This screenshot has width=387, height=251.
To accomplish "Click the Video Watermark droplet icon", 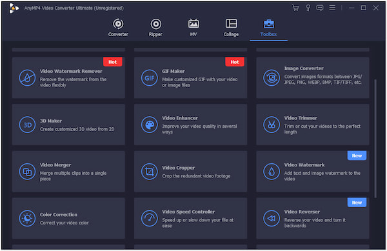I will click(272, 172).
